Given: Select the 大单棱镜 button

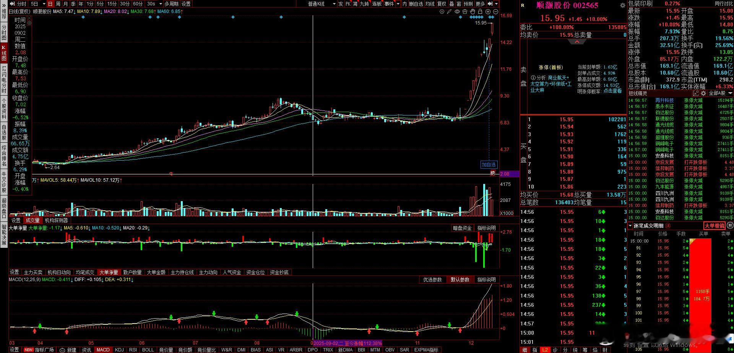Looking at the screenshot, I should (715, 226).
